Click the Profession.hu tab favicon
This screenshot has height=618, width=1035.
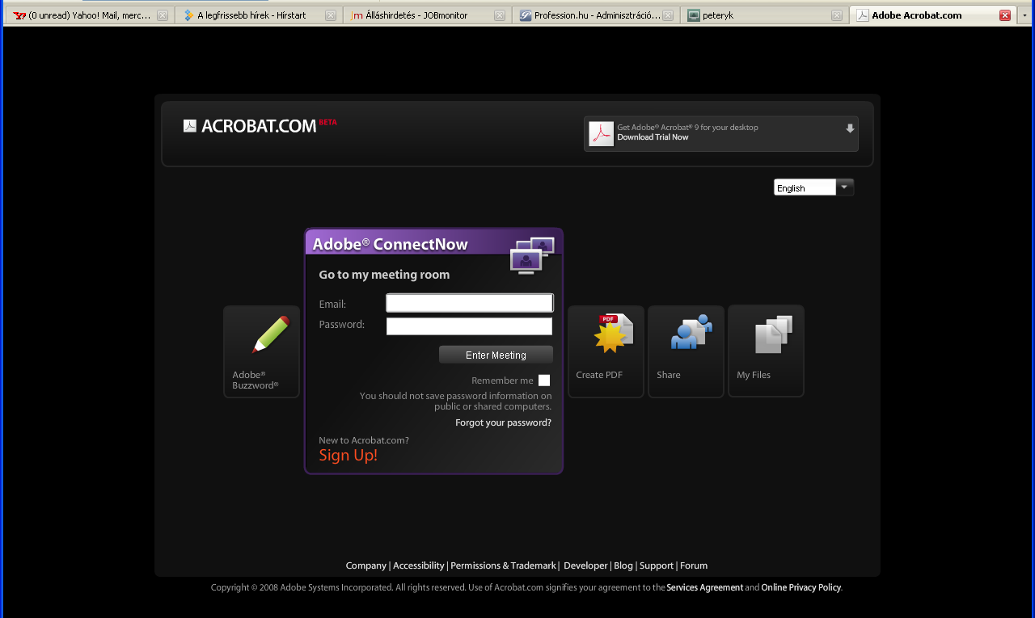(526, 15)
